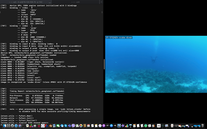
Task: Open Apple TV from the dock
Action: 107,126
